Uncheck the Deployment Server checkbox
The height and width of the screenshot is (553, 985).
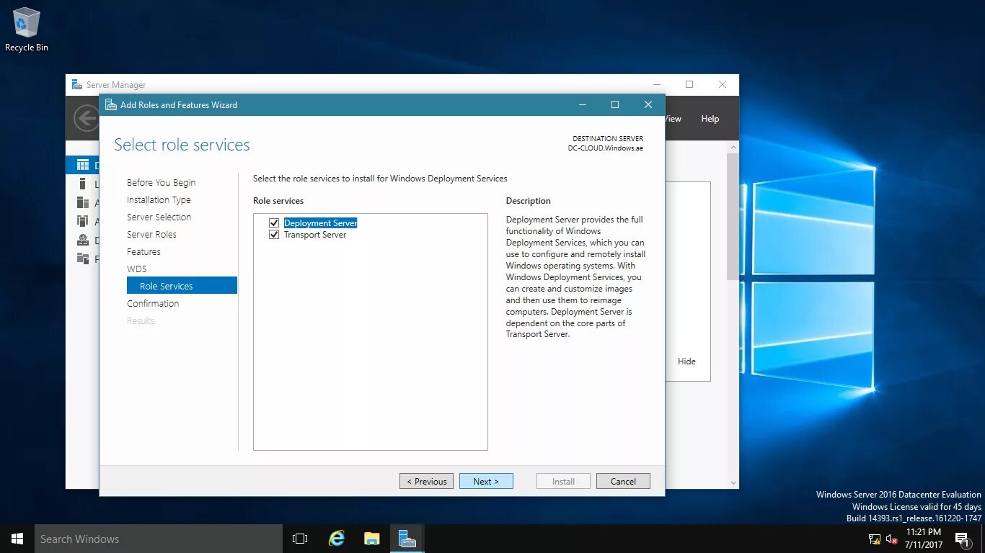tap(274, 223)
